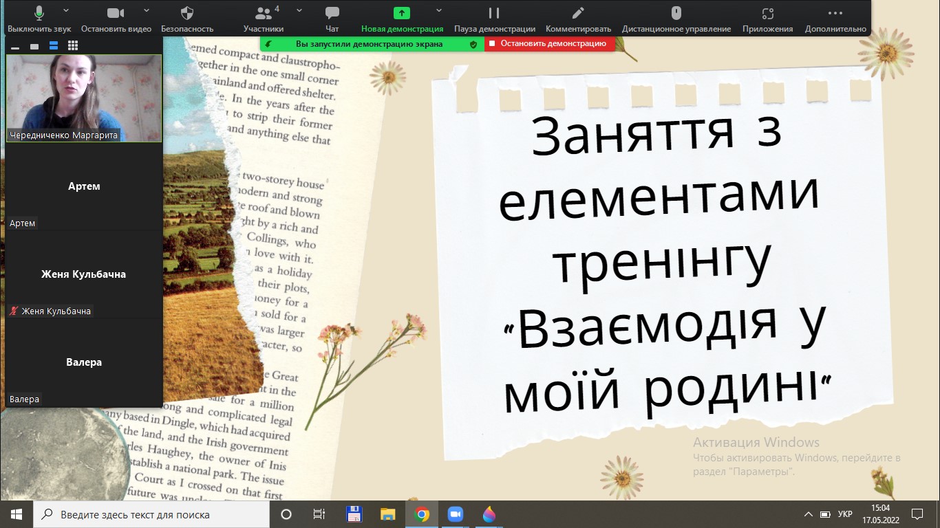Change input language УКР
This screenshot has width=940, height=528.
point(845,514)
